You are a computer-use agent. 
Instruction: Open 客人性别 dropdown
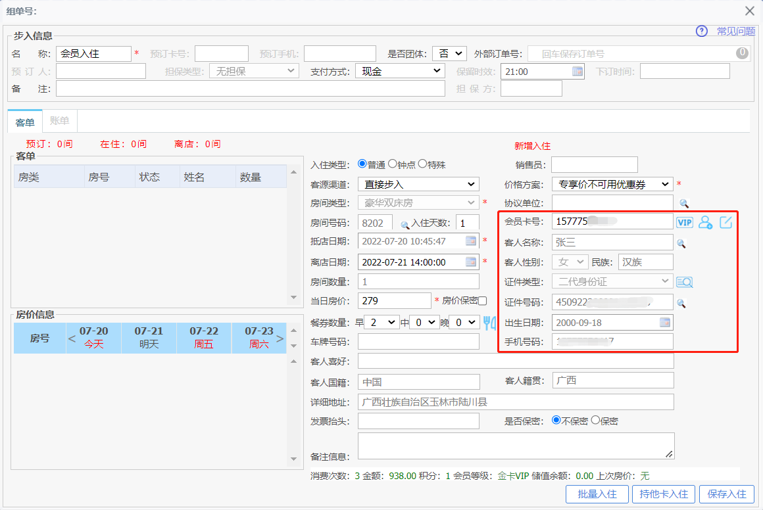click(570, 262)
